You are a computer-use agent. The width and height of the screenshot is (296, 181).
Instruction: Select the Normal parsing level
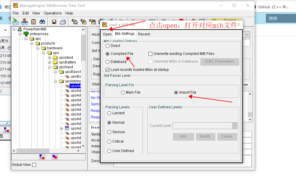pyautogui.click(x=109, y=123)
